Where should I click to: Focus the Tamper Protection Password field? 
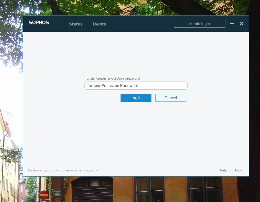point(136,85)
